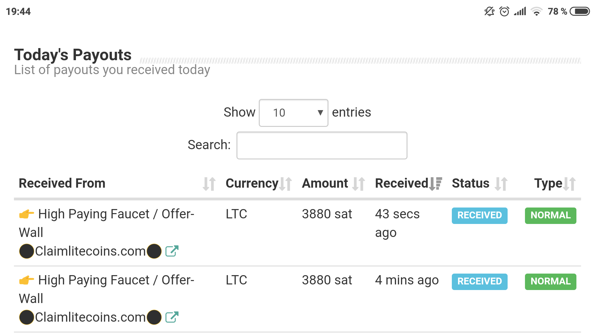This screenshot has height=335, width=595.
Task: Tap the battery indicator in status bar
Action: coord(580,11)
